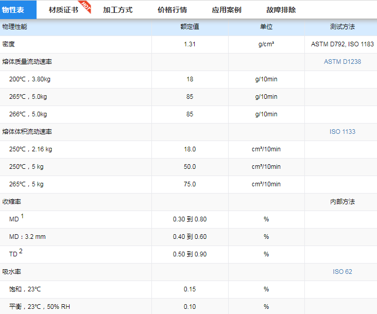Follow the ISO 62 link

pyautogui.click(x=342, y=272)
